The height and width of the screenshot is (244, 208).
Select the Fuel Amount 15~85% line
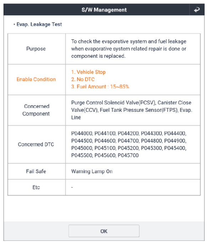coord(100,87)
